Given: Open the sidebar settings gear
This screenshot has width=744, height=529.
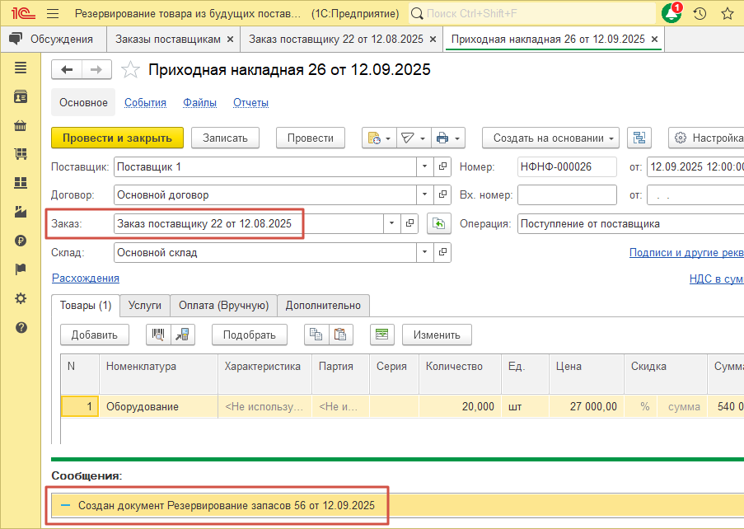Looking at the screenshot, I should pyautogui.click(x=21, y=298).
